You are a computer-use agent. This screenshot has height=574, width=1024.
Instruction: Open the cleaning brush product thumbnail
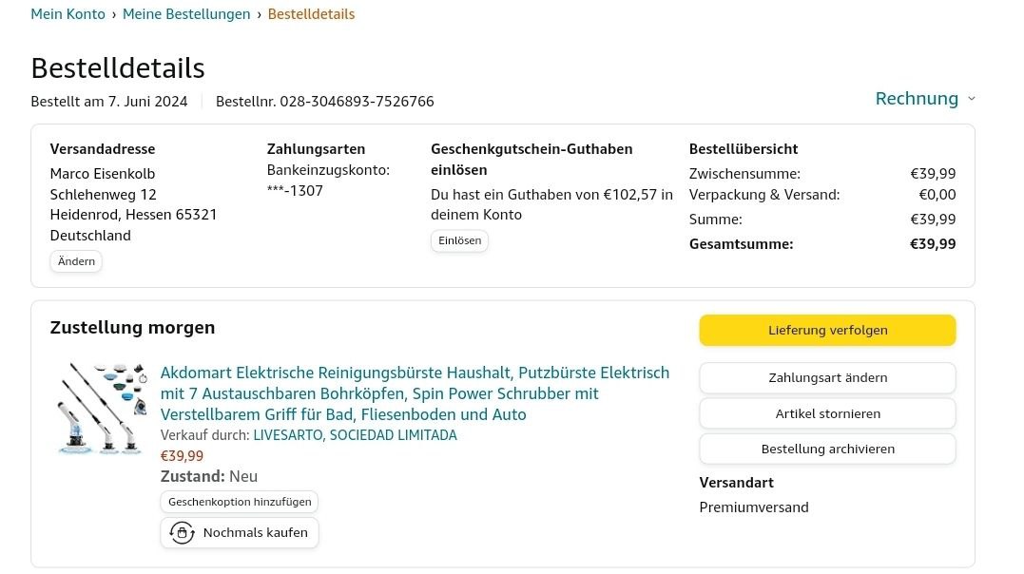(x=101, y=407)
